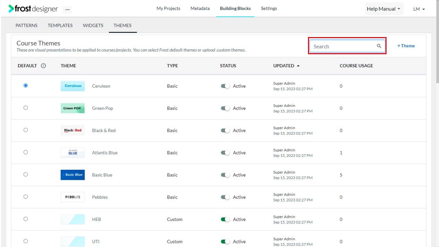Select the THEMES tab
439x247 pixels.
click(x=122, y=25)
